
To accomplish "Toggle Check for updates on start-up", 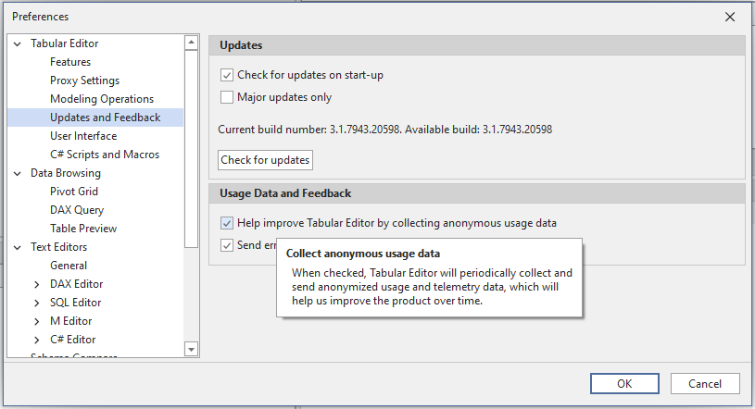I will 227,75.
